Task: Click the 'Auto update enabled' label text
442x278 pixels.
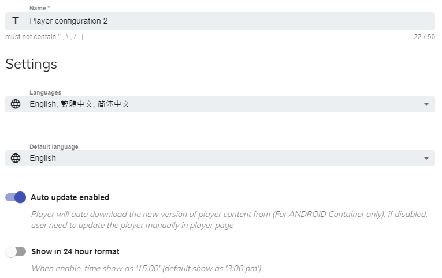Action: click(x=70, y=197)
